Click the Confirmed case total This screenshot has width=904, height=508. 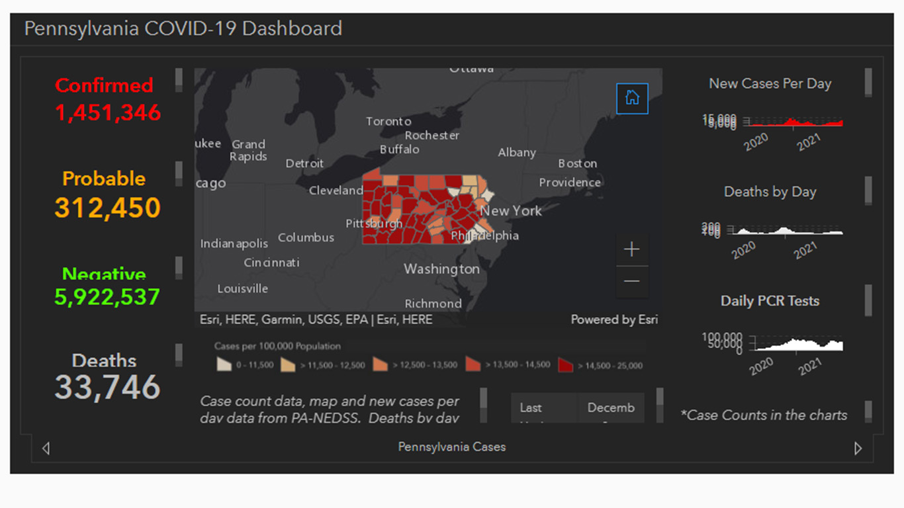tap(107, 112)
